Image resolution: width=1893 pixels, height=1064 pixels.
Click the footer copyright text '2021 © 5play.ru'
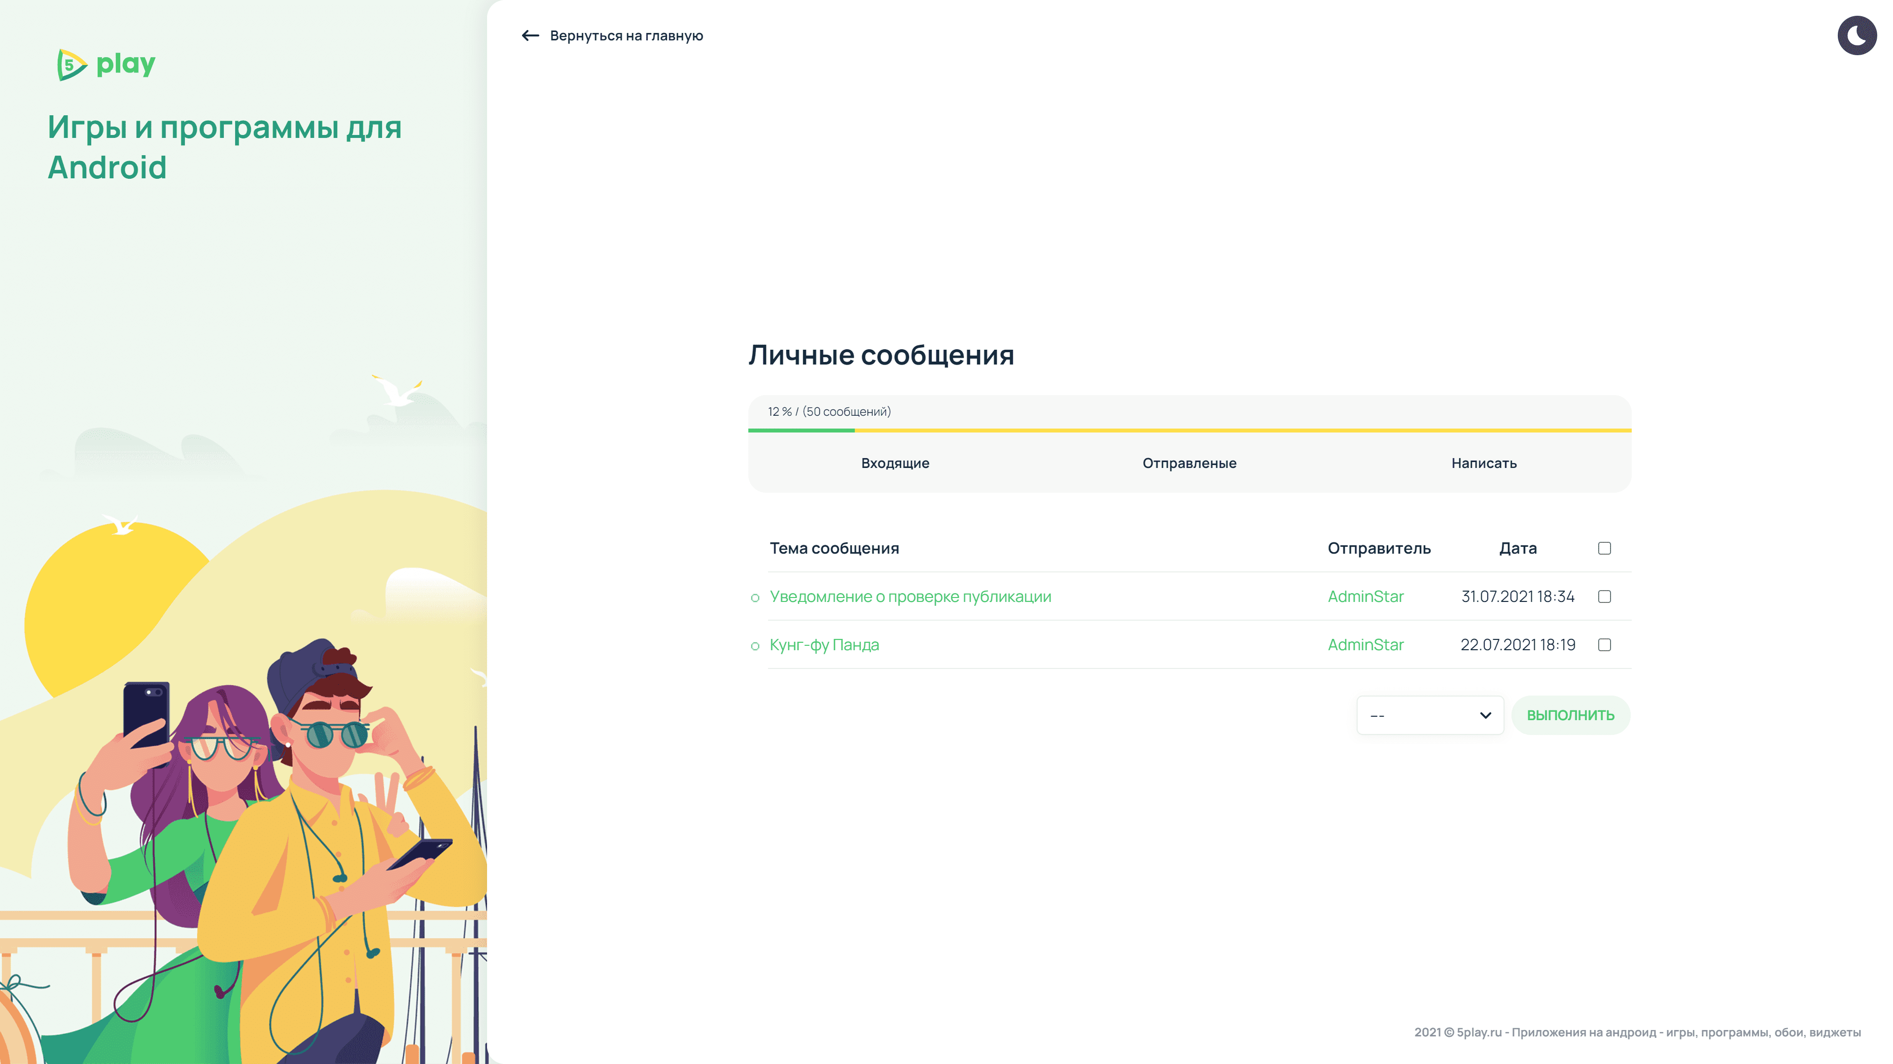[x=1458, y=1031]
